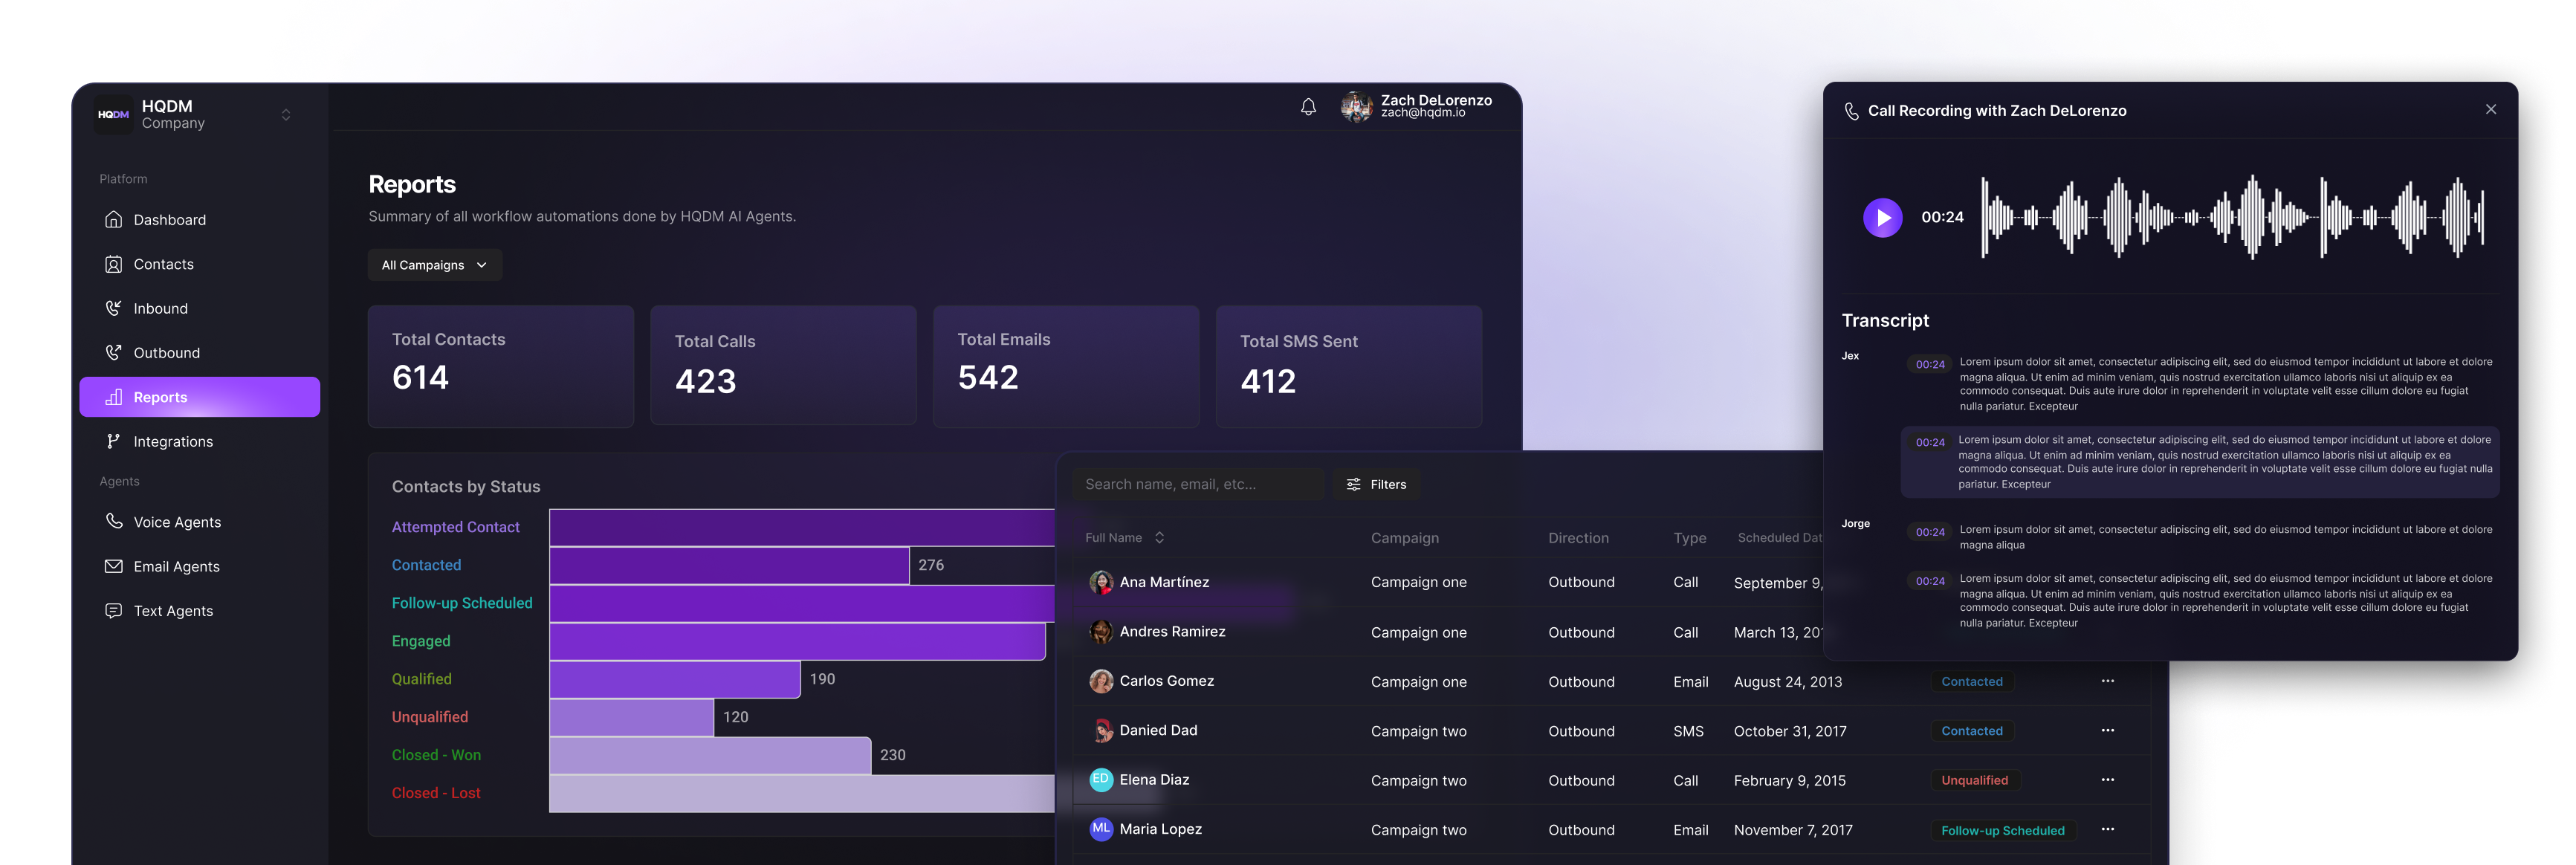
Task: Click the notification bell icon
Action: point(1308,107)
